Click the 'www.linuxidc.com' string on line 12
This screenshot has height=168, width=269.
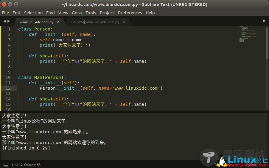coord(136,88)
